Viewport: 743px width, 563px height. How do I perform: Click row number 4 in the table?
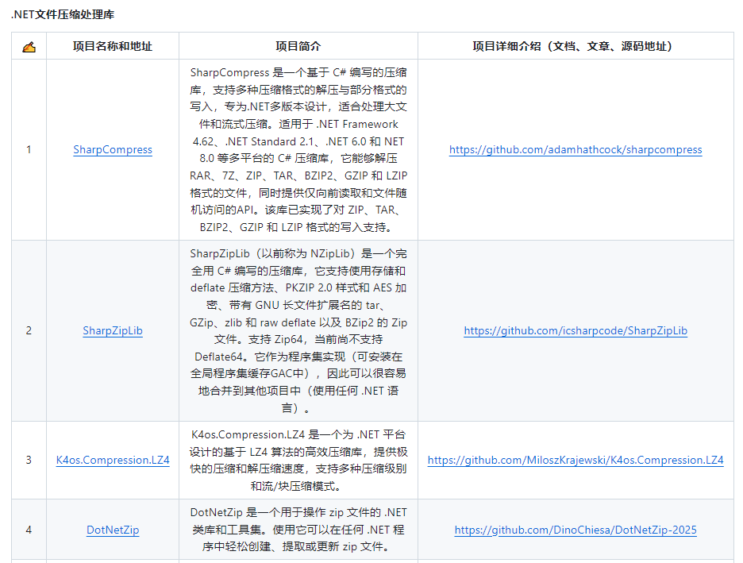click(x=29, y=530)
